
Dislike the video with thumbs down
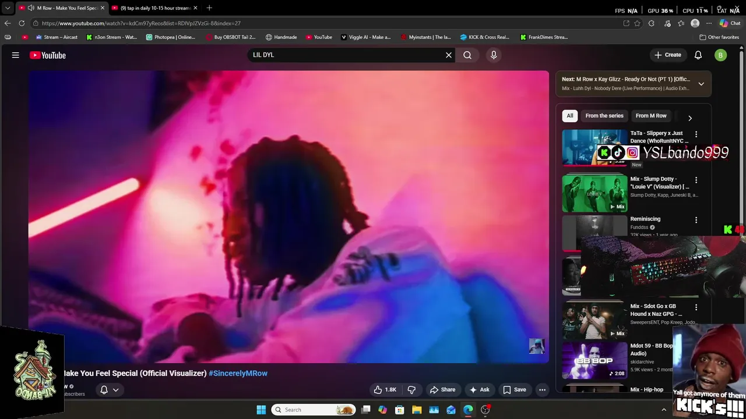411,390
